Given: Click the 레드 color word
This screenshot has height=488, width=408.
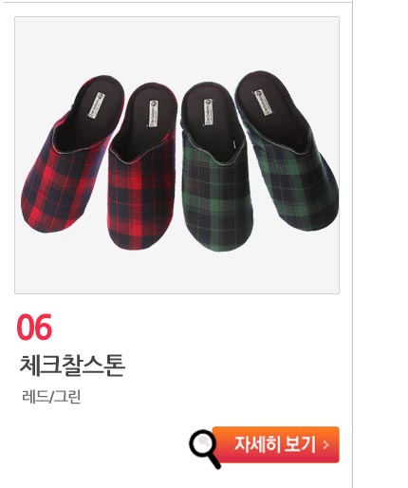Looking at the screenshot, I should tap(34, 397).
